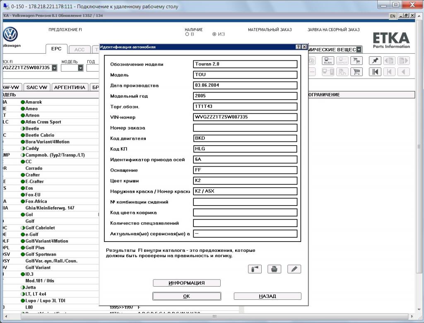Screen dimensions: 424x323
Task: Switch to the EPC tab
Action: pos(56,49)
